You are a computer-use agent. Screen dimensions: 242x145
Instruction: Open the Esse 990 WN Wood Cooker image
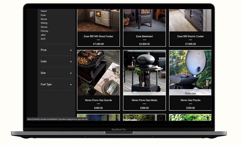click(98, 20)
